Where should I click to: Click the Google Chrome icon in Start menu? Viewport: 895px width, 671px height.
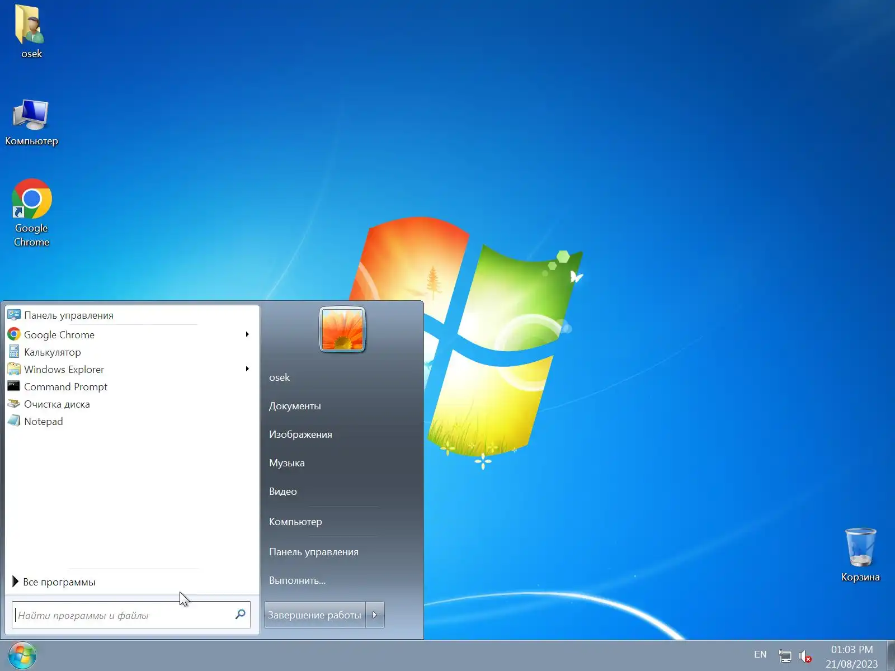coord(14,334)
